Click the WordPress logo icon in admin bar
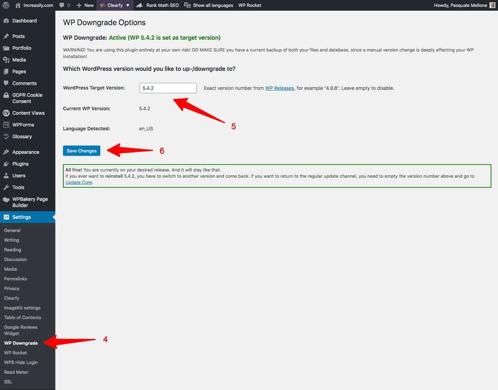Screen dimensions: 498x390 pos(6,5)
